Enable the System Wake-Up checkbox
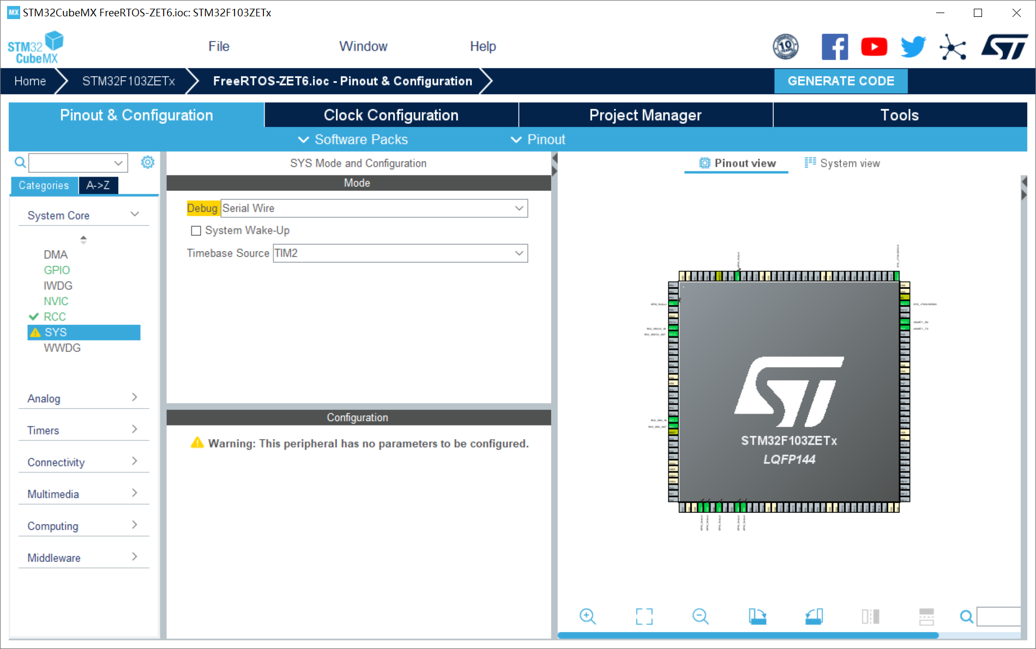Screen dimensions: 1036x649 (196, 231)
